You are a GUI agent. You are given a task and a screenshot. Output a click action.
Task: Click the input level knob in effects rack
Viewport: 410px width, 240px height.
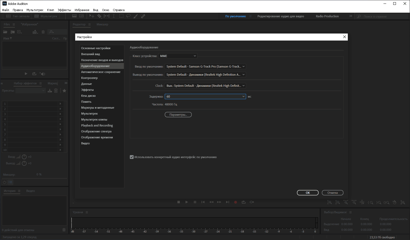tap(24, 157)
